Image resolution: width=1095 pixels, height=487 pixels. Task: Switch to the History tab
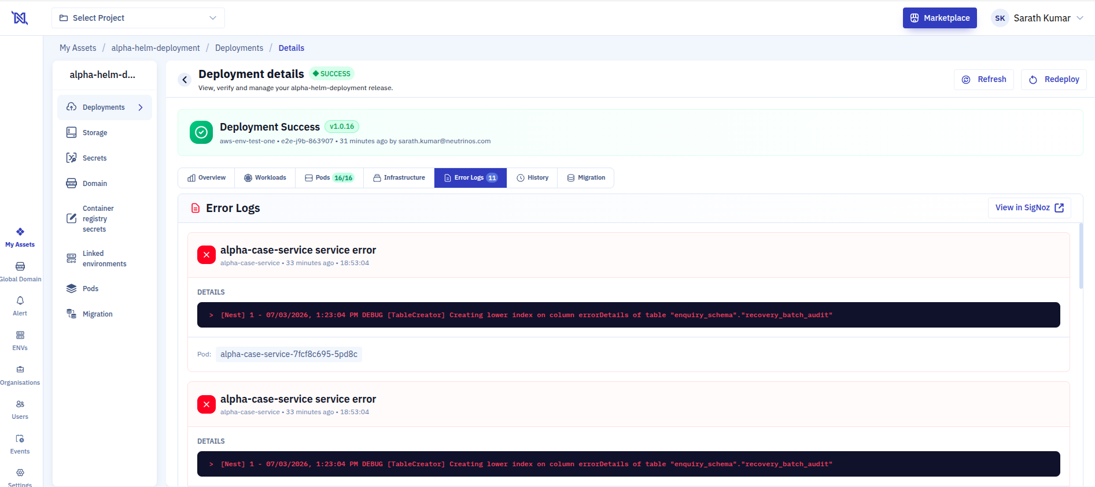click(532, 178)
